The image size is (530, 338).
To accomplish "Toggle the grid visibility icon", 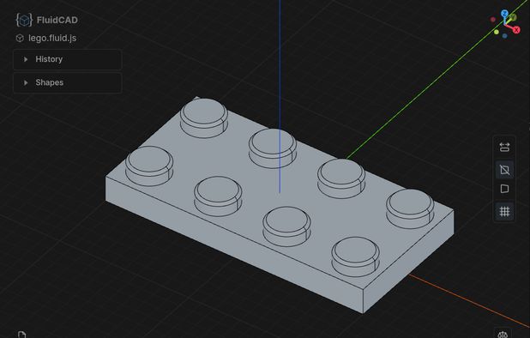I will click(504, 212).
